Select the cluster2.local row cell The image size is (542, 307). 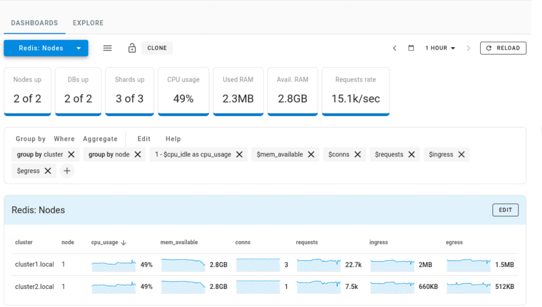click(x=35, y=286)
